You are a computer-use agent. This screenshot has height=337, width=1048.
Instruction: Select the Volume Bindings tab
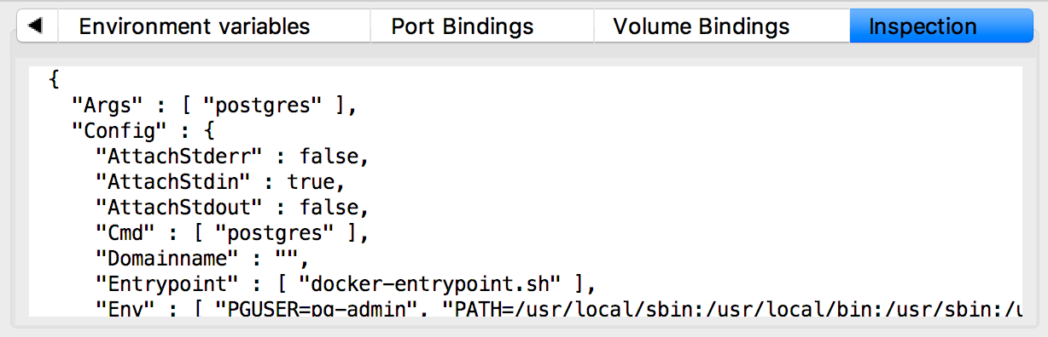(x=702, y=26)
